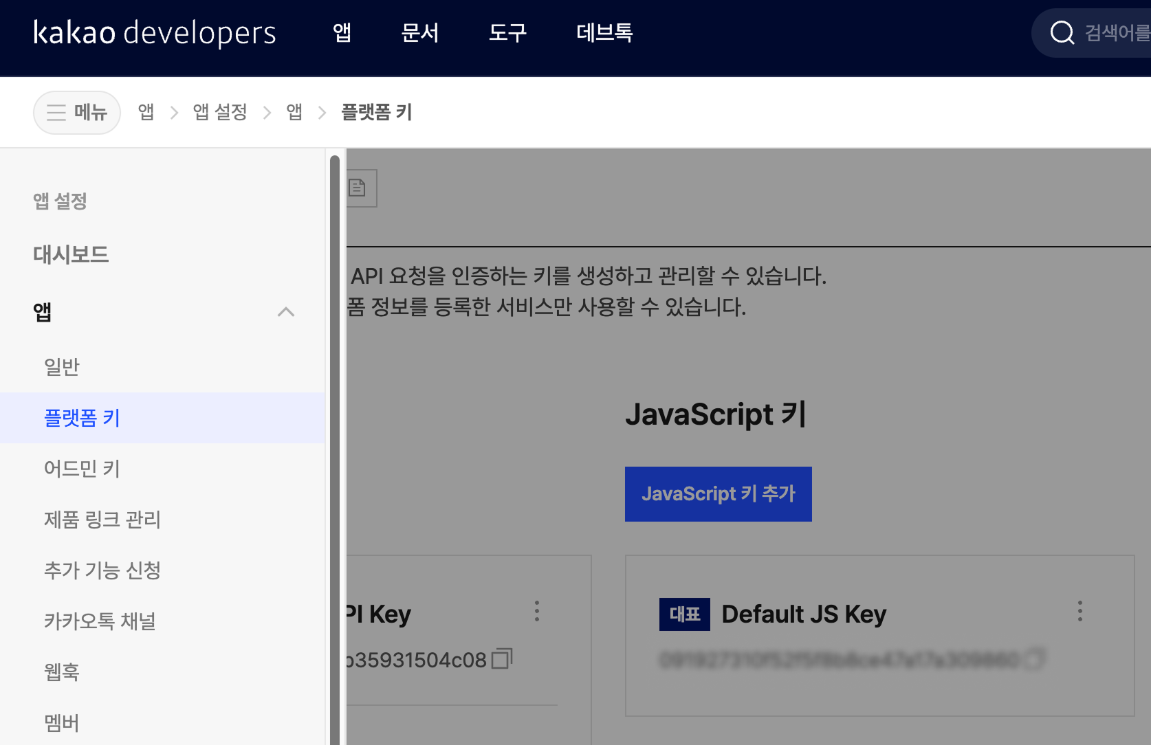Image resolution: width=1151 pixels, height=745 pixels.
Task: Collapse the 앱 sidebar section chevron
Action: point(286,312)
